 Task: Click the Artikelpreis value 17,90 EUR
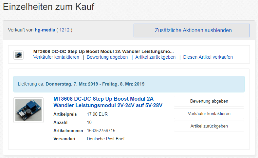(97, 114)
